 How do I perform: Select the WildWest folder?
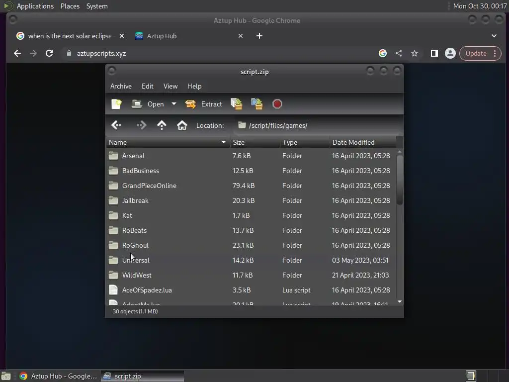(252, 276)
